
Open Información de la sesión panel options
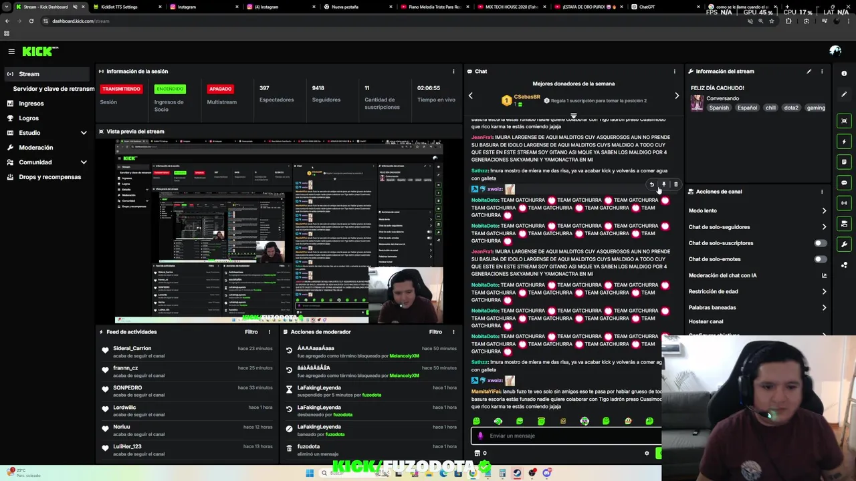(x=454, y=71)
